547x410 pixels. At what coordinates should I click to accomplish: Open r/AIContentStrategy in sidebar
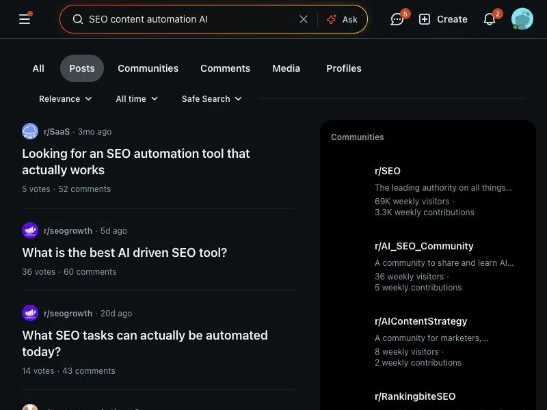(421, 321)
